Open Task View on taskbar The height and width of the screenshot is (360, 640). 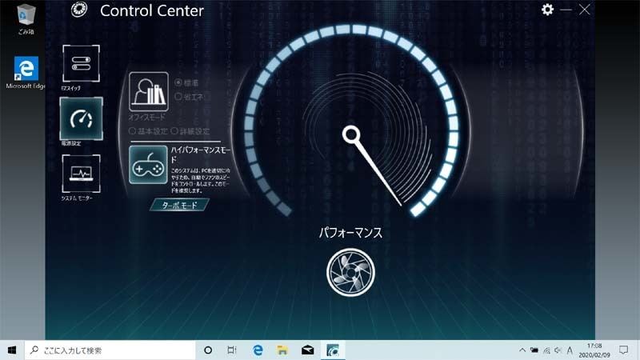(232, 350)
